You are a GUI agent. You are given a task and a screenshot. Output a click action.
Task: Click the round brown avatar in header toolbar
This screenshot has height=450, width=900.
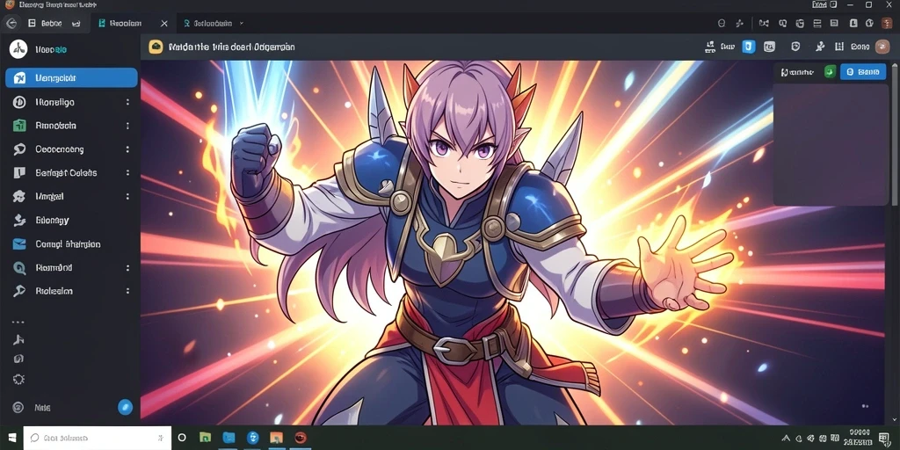882,47
